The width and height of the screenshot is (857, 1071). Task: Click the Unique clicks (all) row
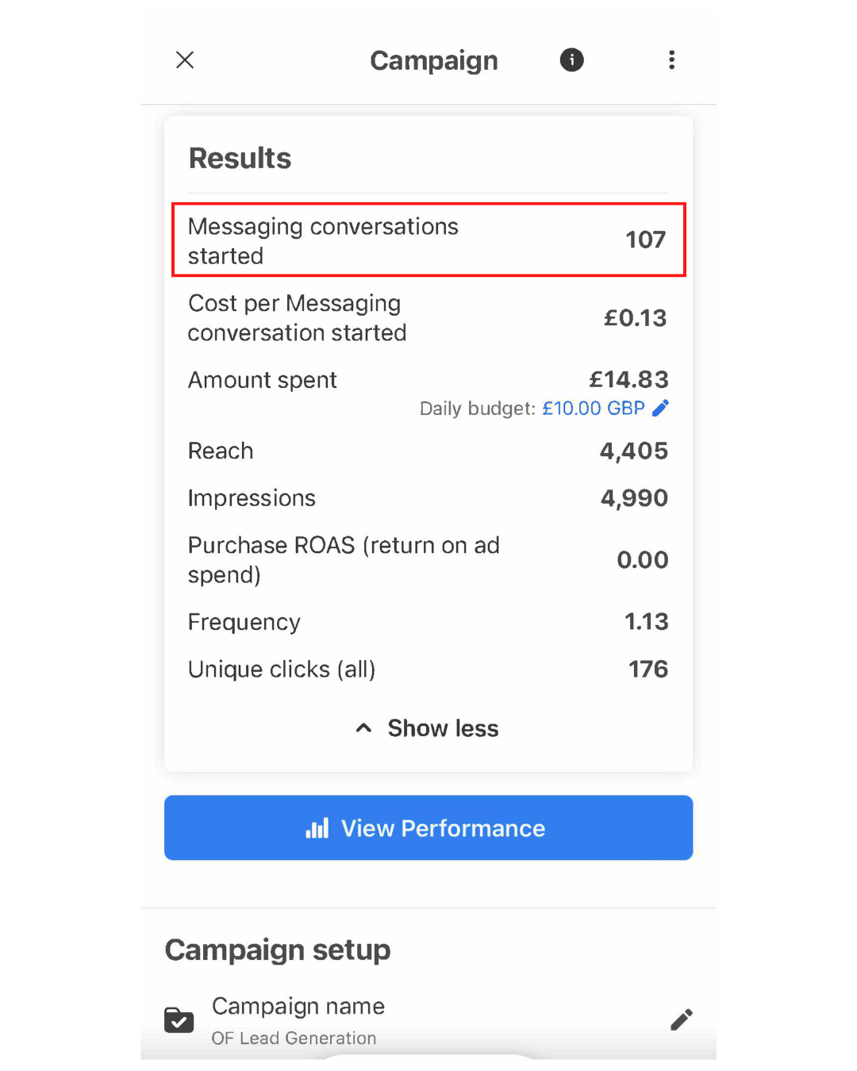pyautogui.click(x=428, y=670)
